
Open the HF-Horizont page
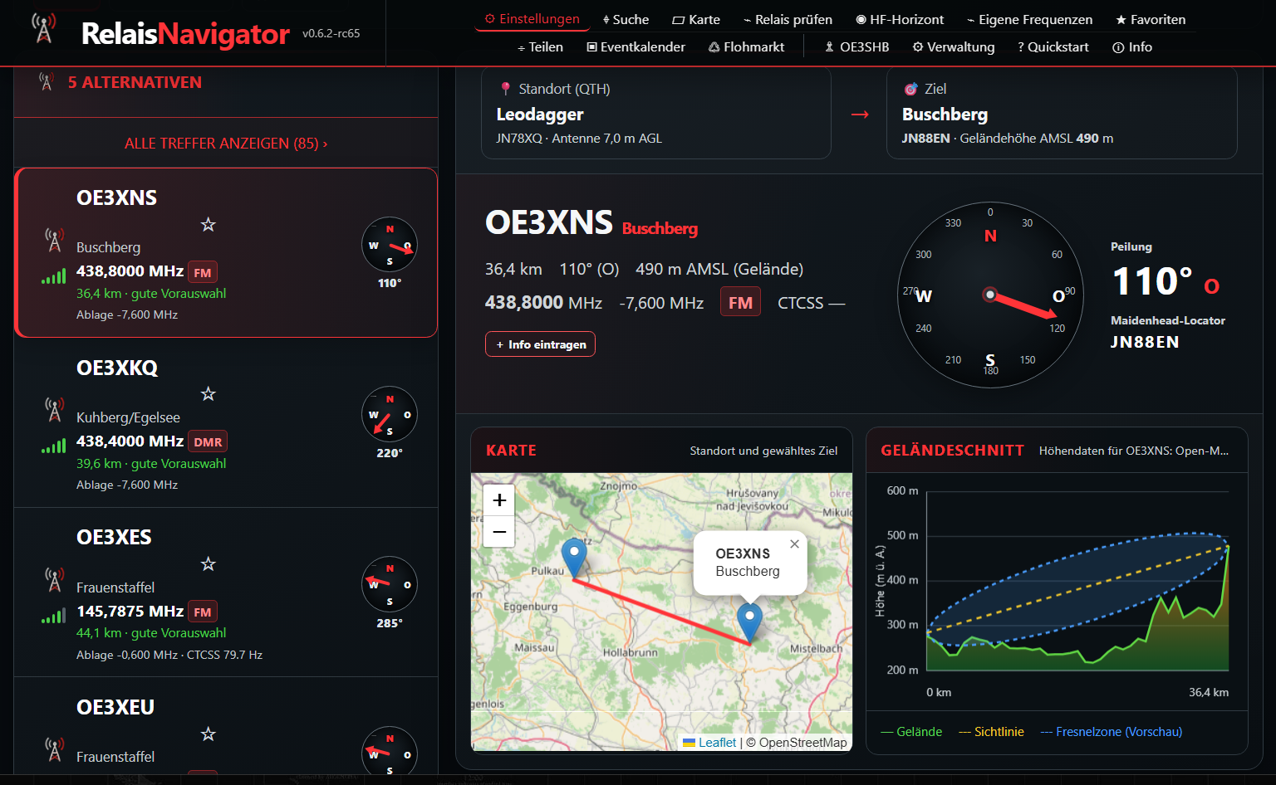tap(900, 19)
